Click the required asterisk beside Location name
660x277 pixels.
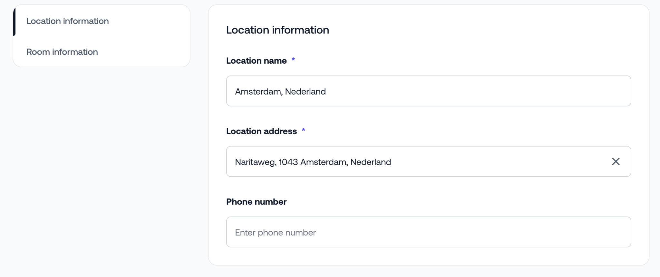tap(293, 60)
